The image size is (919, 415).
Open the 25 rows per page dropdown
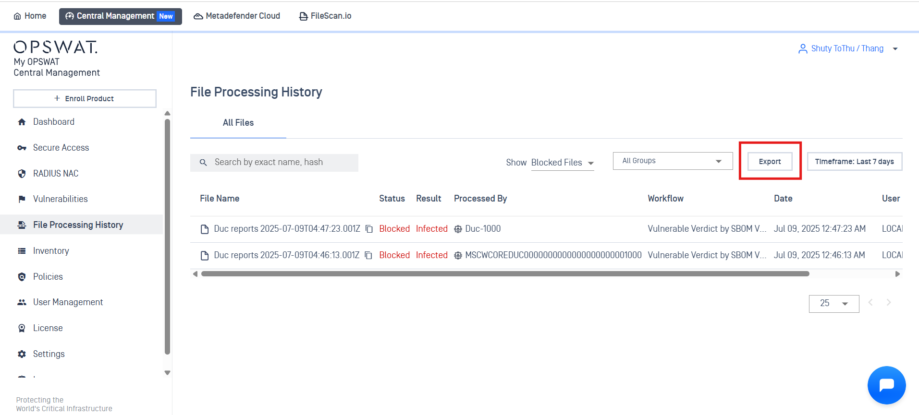click(x=834, y=304)
